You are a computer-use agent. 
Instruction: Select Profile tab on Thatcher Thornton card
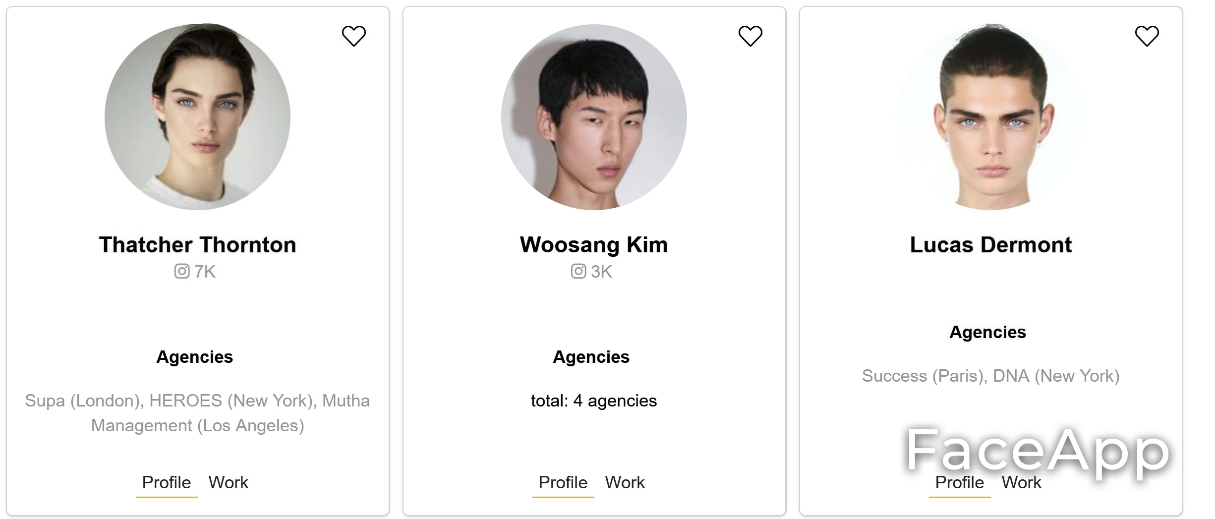(x=167, y=482)
